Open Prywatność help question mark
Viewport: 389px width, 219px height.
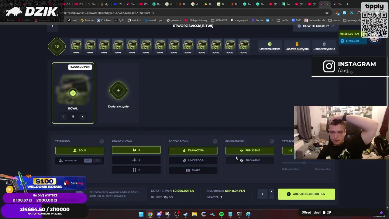(x=272, y=141)
